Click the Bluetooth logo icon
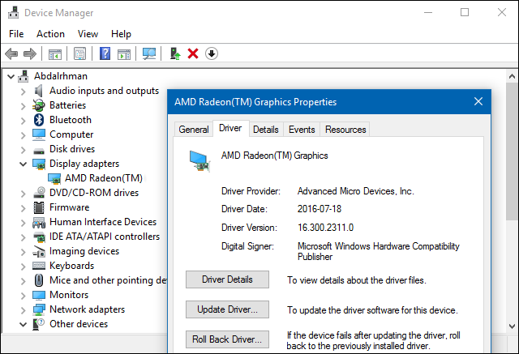The width and height of the screenshot is (519, 354). (x=39, y=120)
